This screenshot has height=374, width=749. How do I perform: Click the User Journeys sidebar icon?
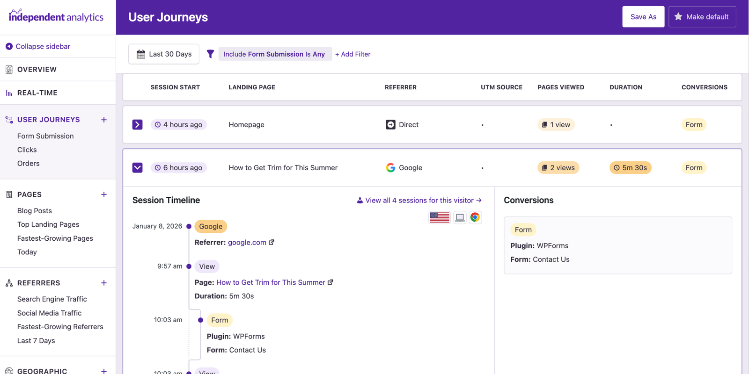[x=9, y=120]
